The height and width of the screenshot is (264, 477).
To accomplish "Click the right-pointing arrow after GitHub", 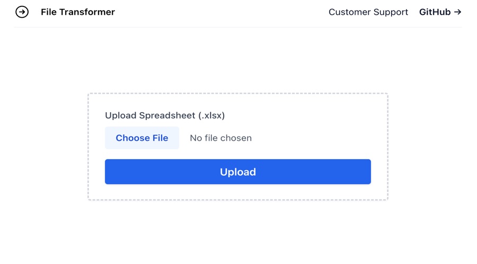I will point(458,12).
